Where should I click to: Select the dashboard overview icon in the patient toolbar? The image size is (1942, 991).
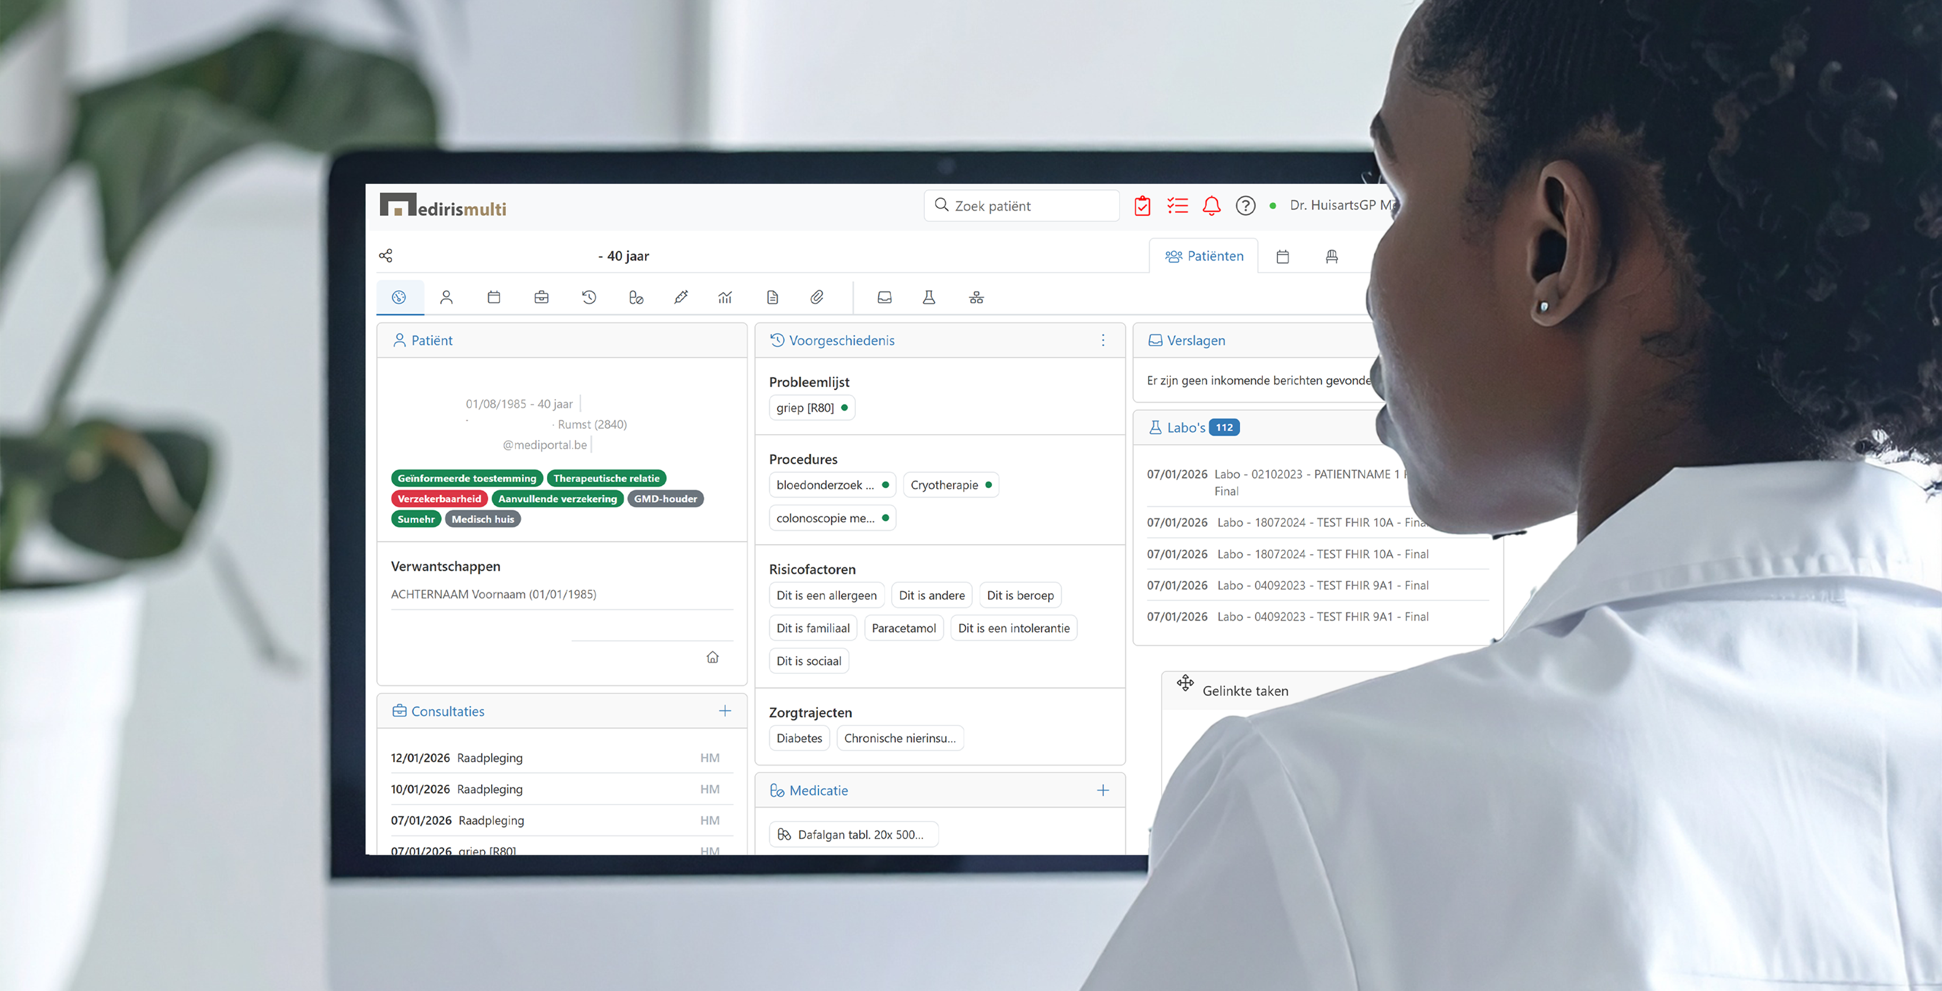tap(400, 298)
